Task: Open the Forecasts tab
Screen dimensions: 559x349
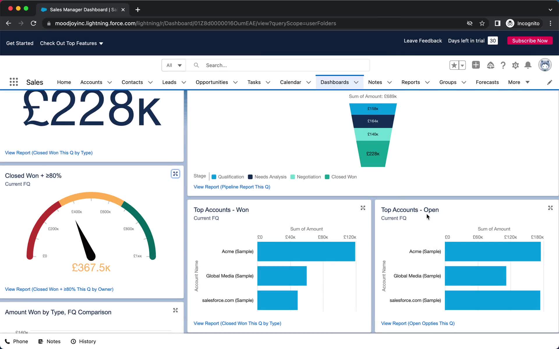Action: coord(487,82)
